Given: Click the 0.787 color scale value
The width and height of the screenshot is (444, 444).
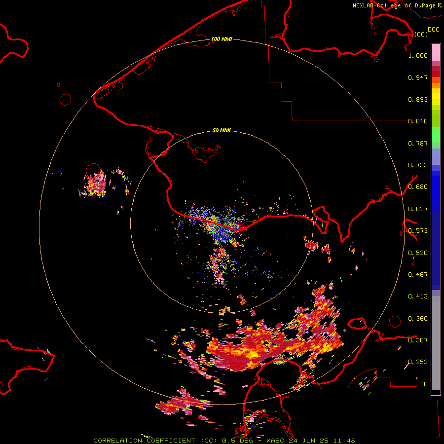Looking at the screenshot, I should point(418,143).
